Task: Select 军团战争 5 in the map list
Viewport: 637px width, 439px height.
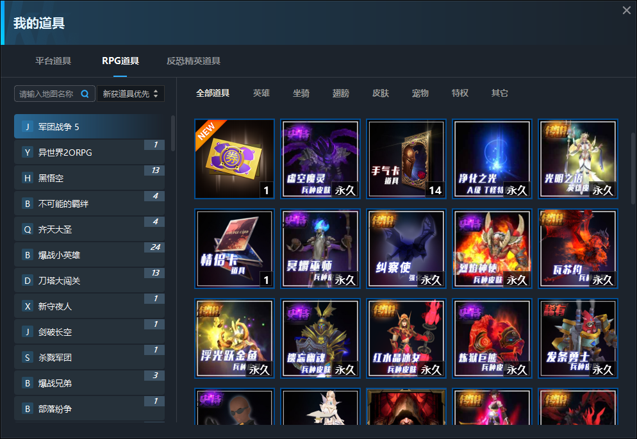Action: click(x=89, y=127)
